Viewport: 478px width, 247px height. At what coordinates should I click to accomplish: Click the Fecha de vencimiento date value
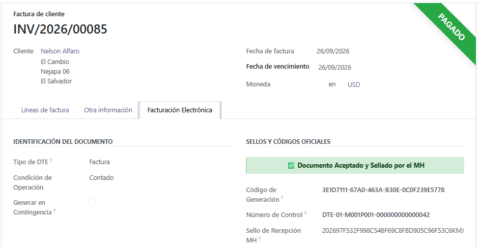(335, 68)
